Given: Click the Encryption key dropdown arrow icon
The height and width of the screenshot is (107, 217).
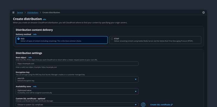Looking at the screenshot, I should 136,79.
